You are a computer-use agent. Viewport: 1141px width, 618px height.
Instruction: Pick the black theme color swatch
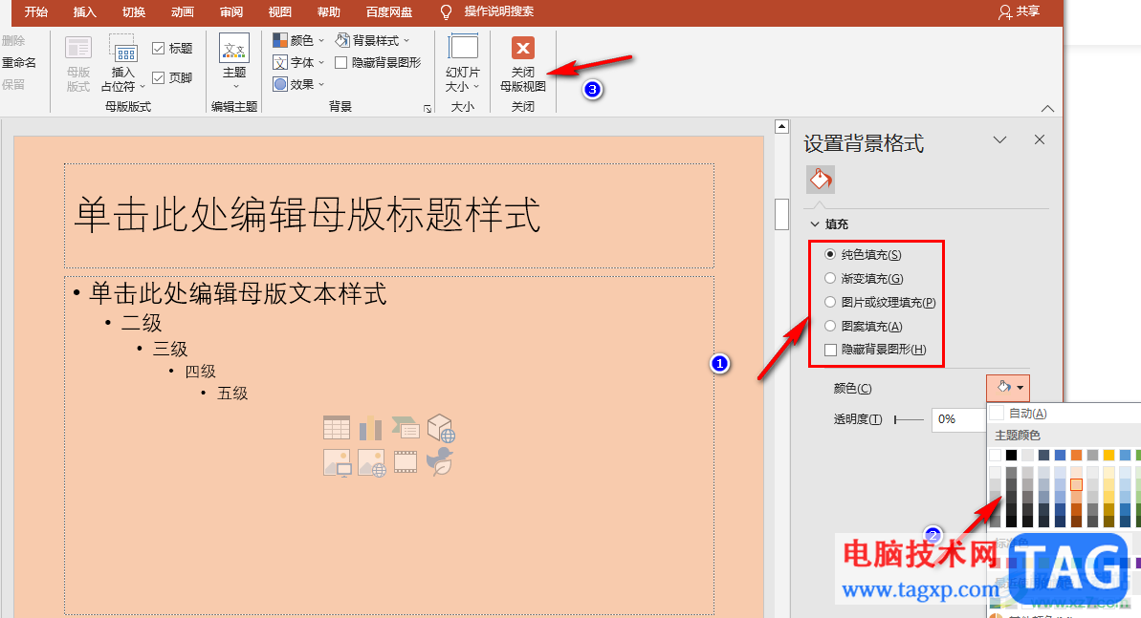coord(1012,455)
